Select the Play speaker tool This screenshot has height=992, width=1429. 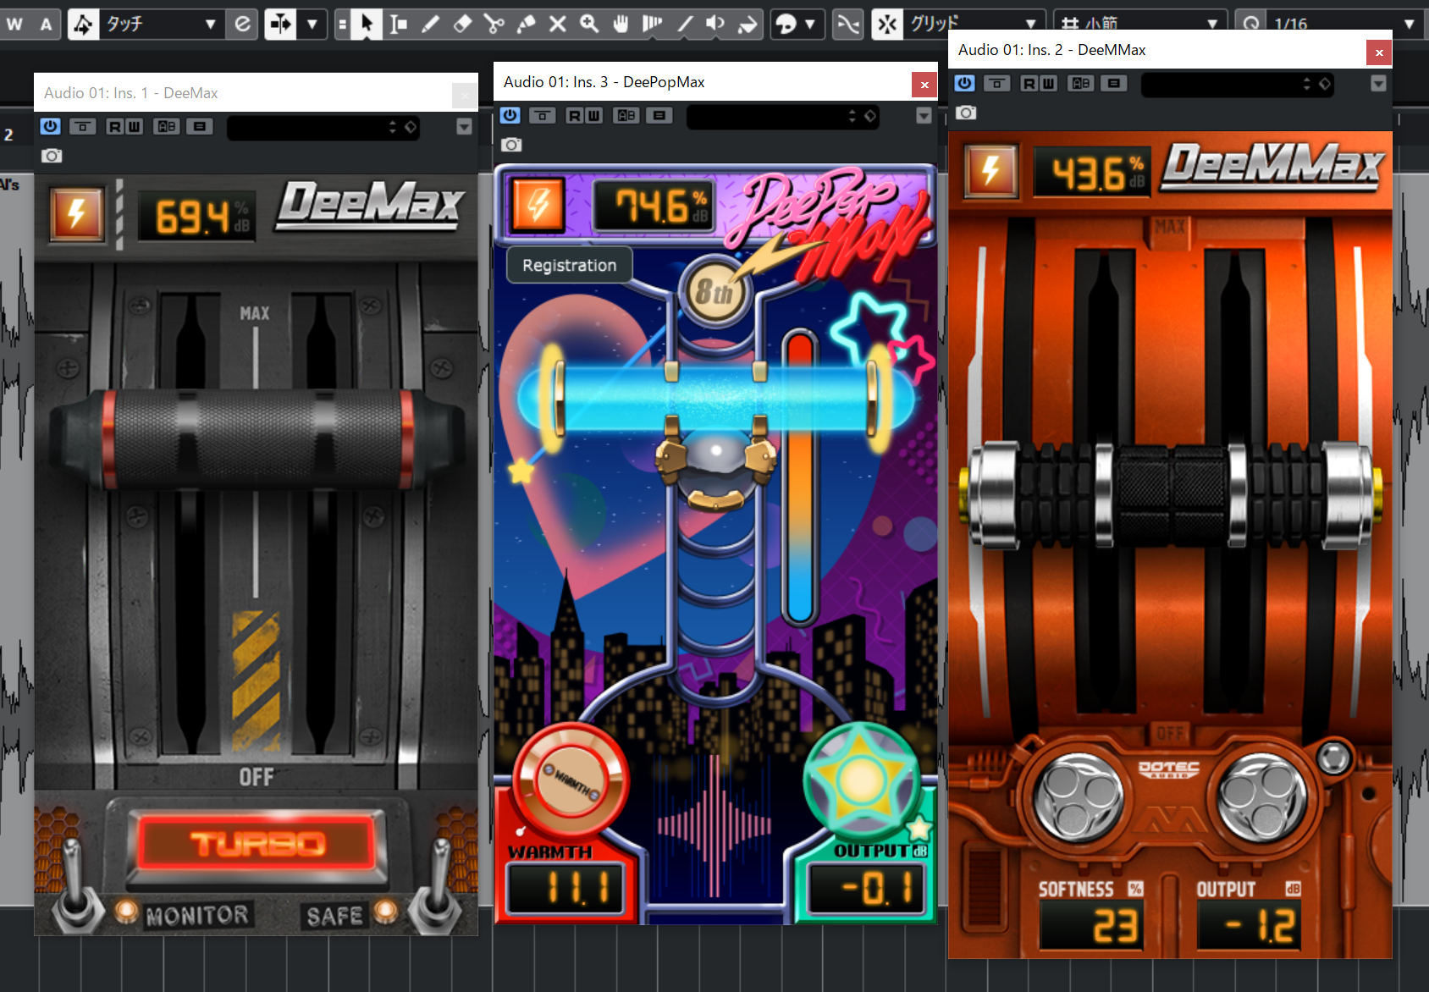[716, 24]
